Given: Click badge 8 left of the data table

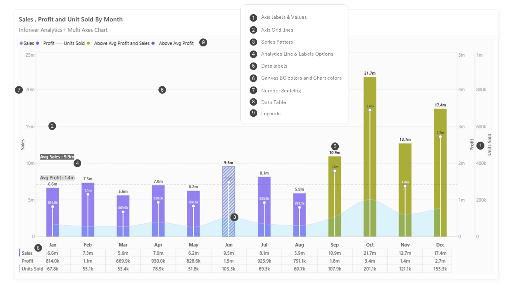Looking at the screenshot, I should coord(38,248).
